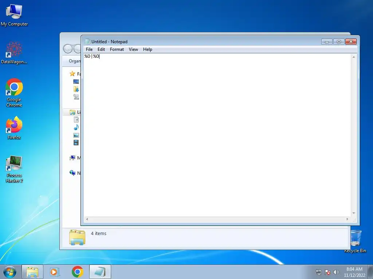
Task: Click the '4 items' text in Explorer details pane
Action: [98, 234]
